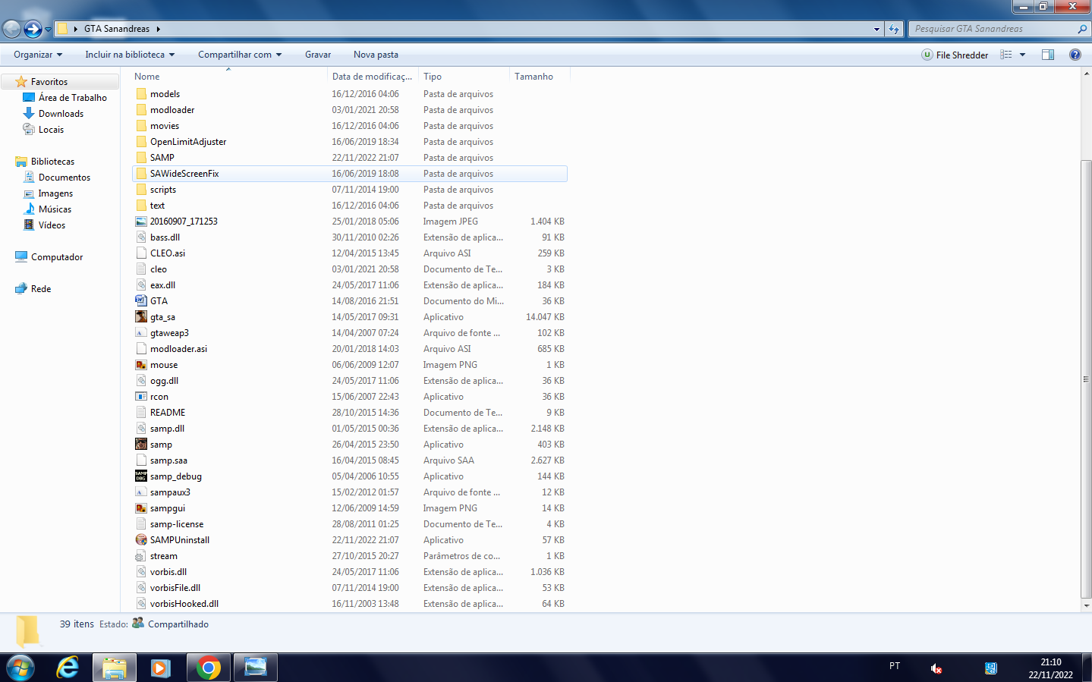Open Incluir na biblioteca dropdown
The width and height of the screenshot is (1092, 682).
click(130, 55)
